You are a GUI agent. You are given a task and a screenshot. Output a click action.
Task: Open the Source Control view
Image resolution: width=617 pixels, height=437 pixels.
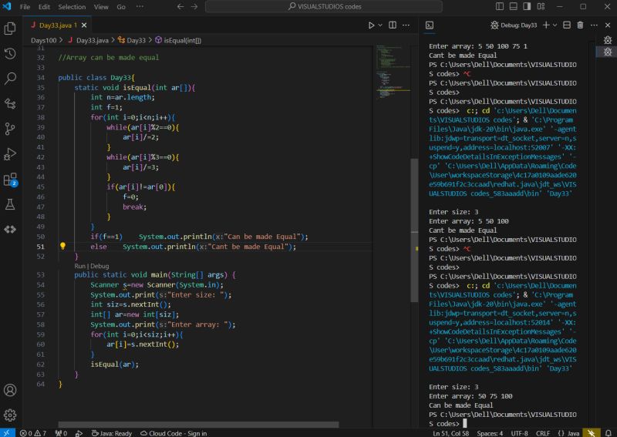coord(10,129)
